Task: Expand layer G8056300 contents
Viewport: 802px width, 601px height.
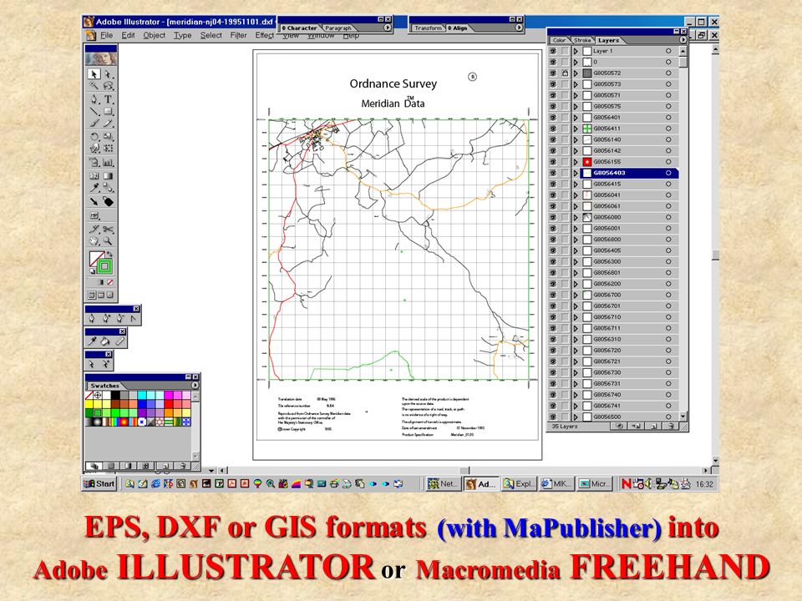Action: coord(576,261)
